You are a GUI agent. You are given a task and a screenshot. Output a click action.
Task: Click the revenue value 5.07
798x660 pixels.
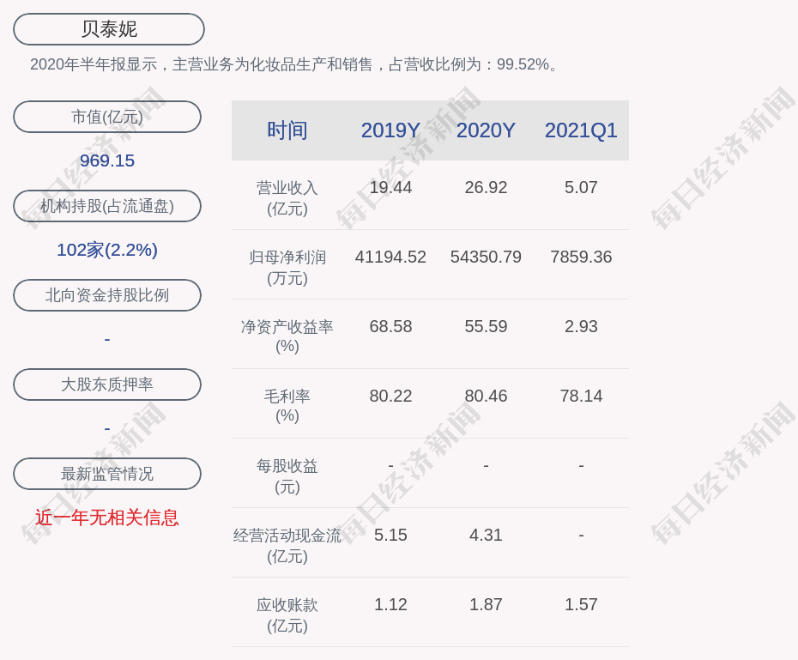pos(581,187)
